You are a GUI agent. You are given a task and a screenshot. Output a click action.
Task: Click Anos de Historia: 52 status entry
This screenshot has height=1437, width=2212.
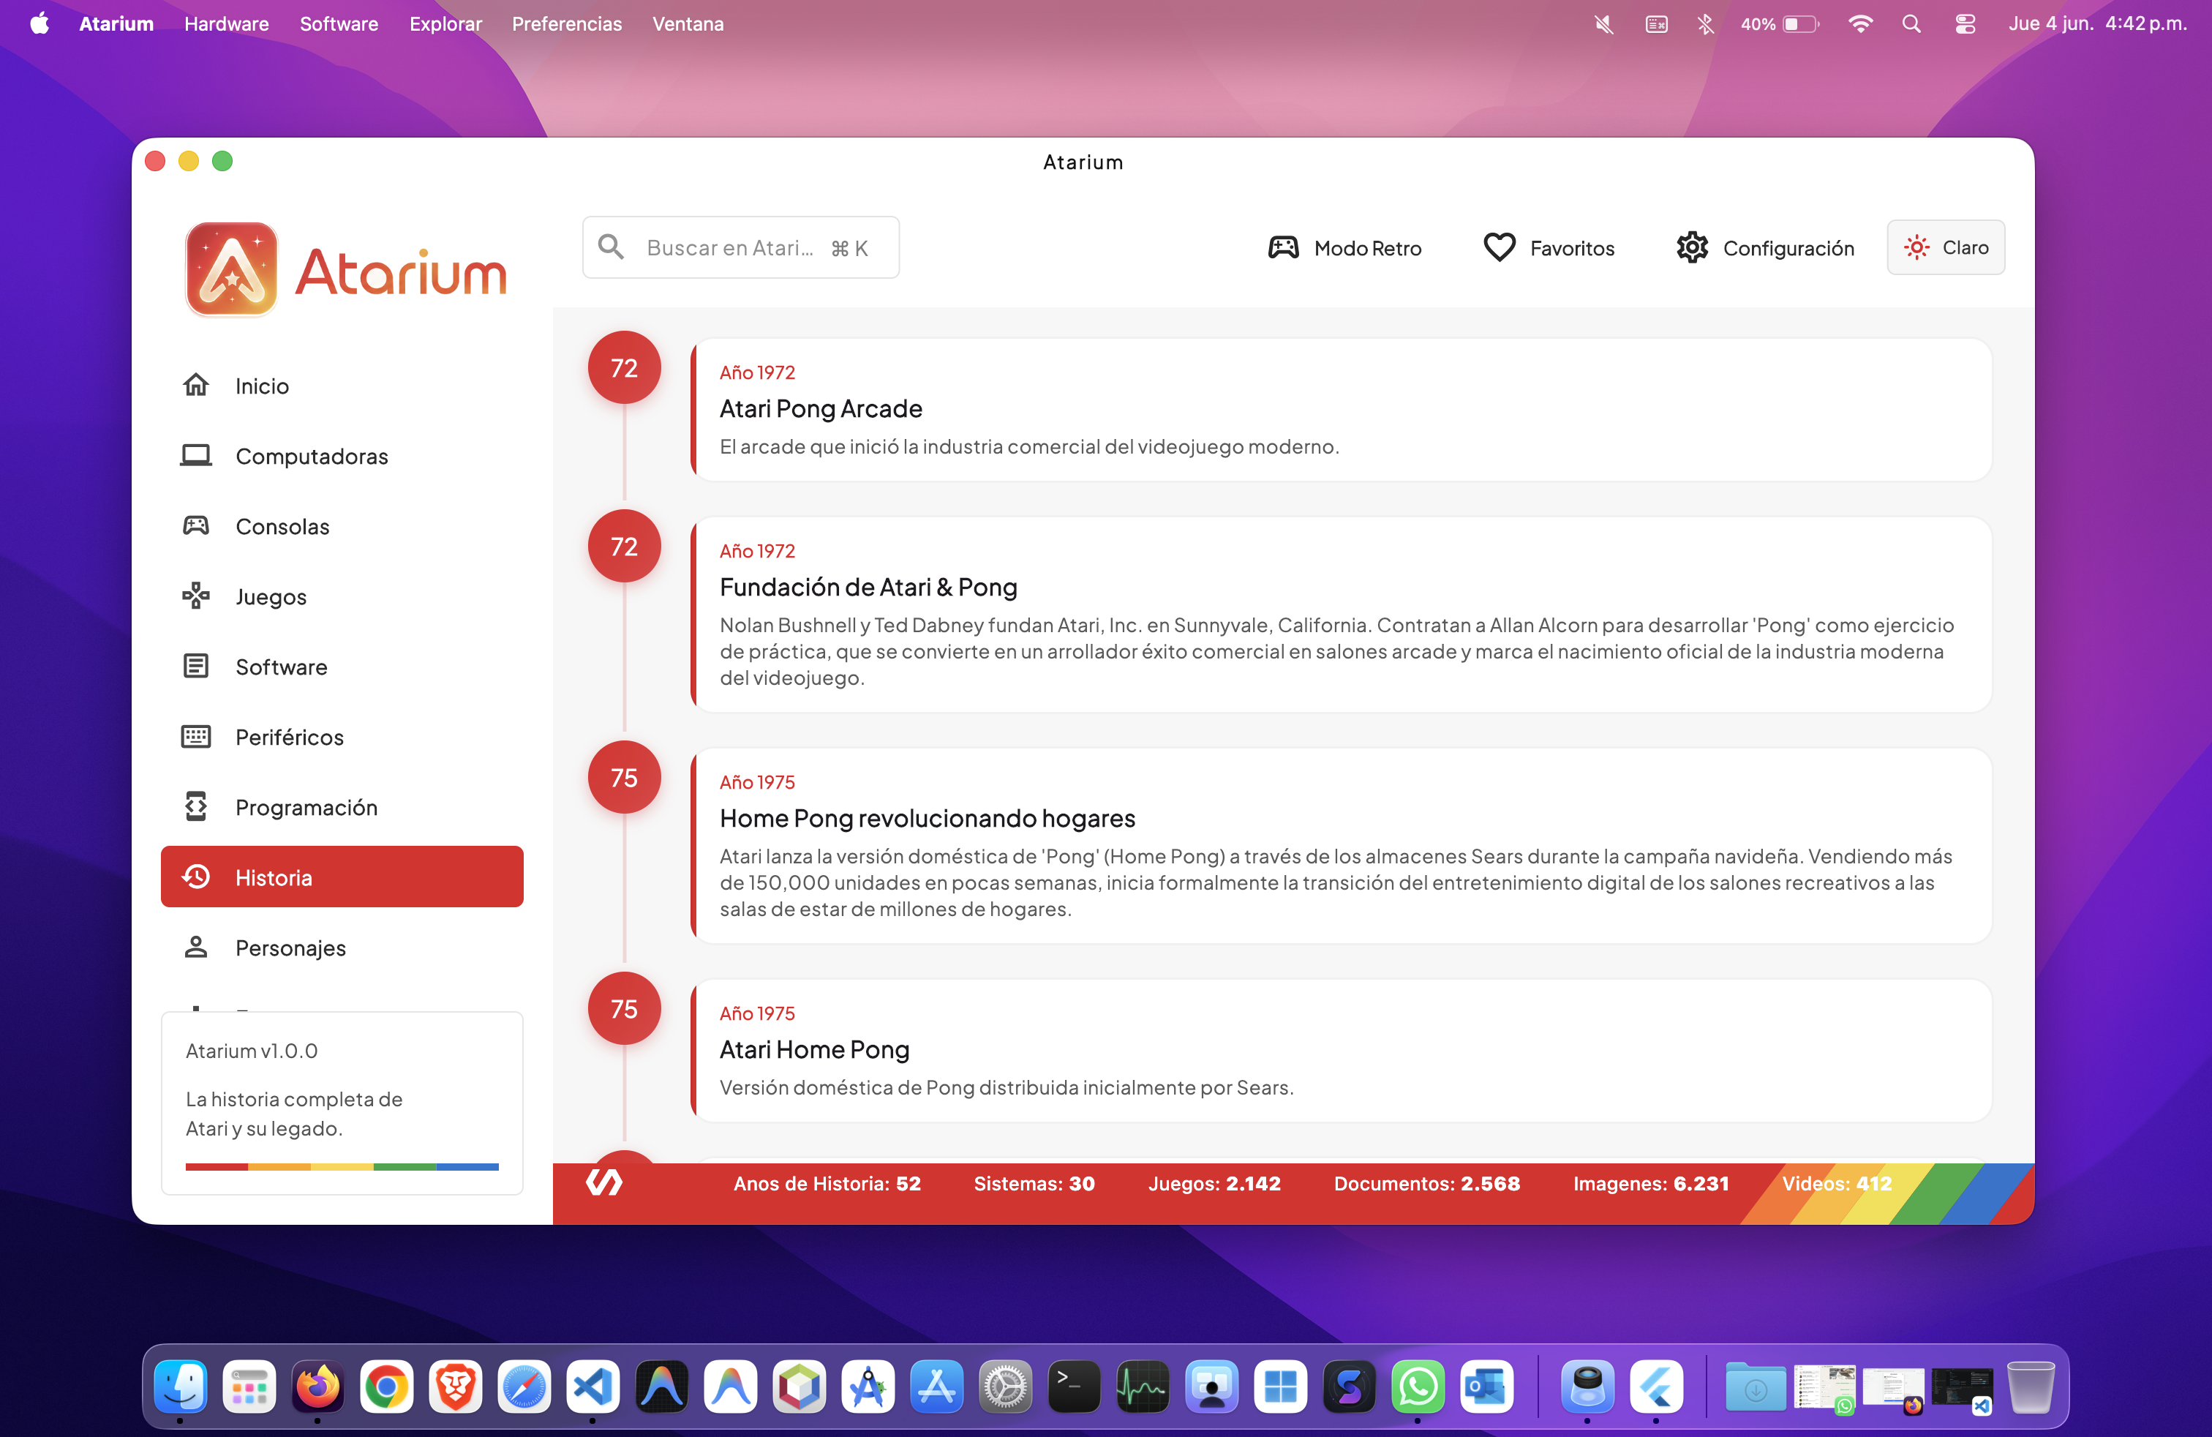point(827,1182)
